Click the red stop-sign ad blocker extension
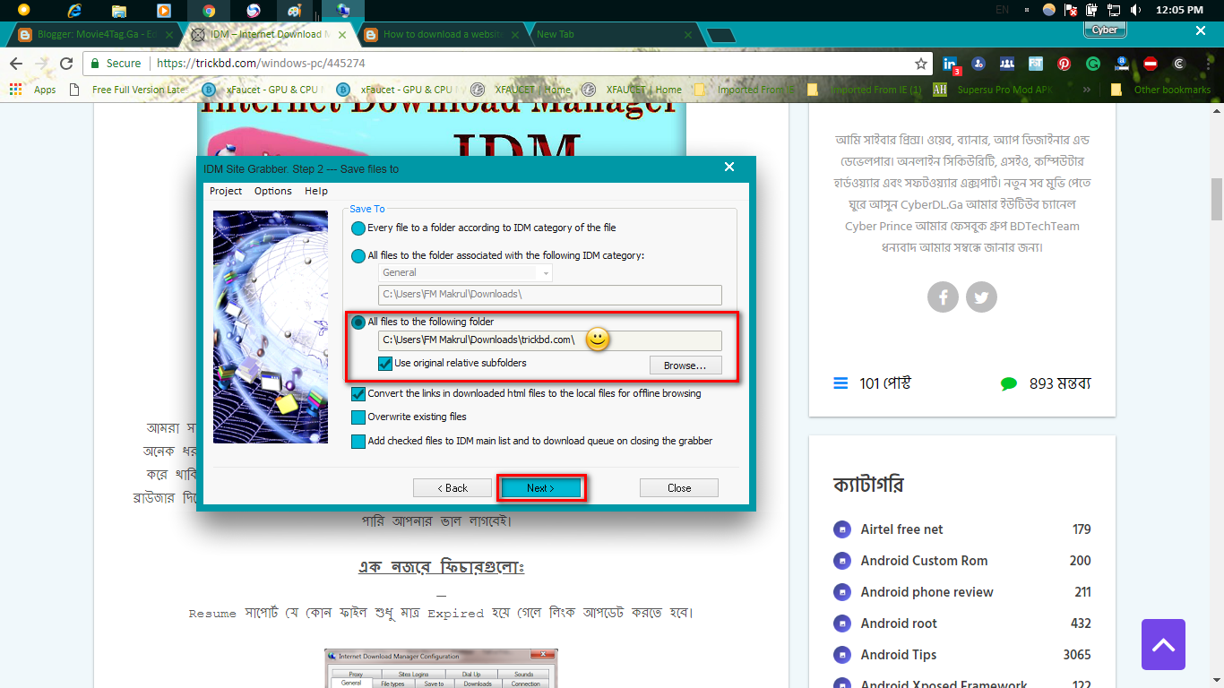Screen dimensions: 1224x688 pos(1151,64)
